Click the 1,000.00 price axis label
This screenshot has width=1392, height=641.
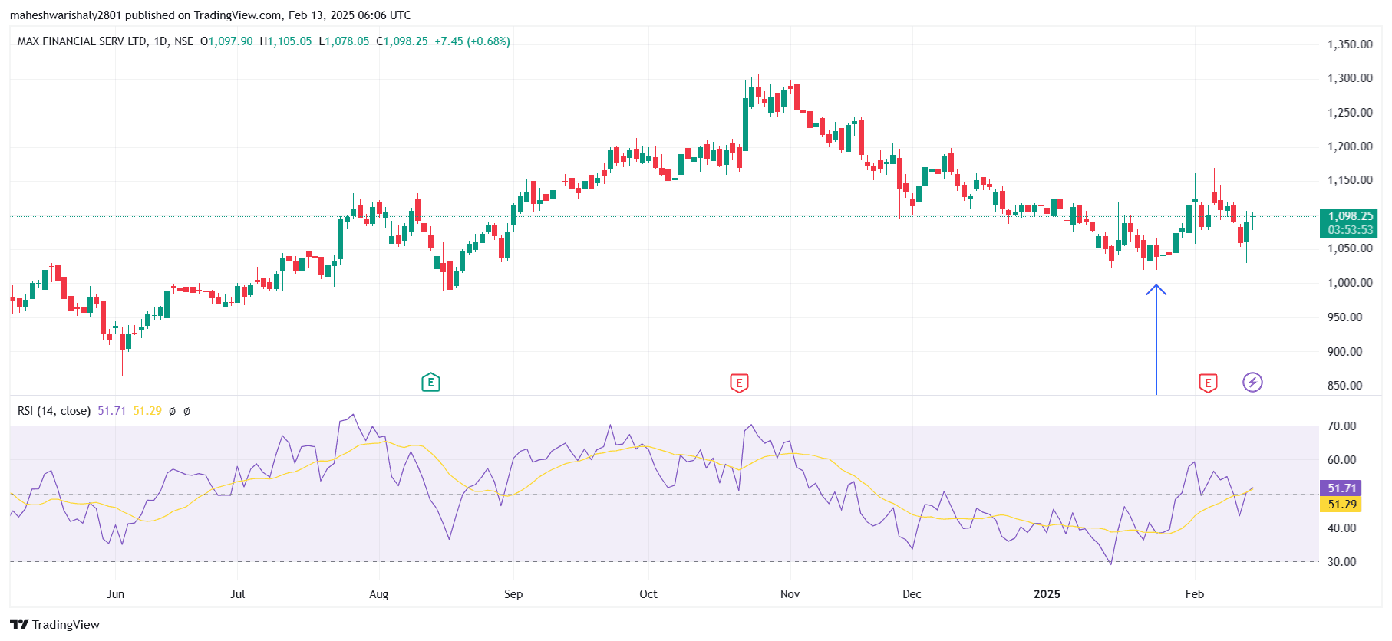tap(1350, 283)
